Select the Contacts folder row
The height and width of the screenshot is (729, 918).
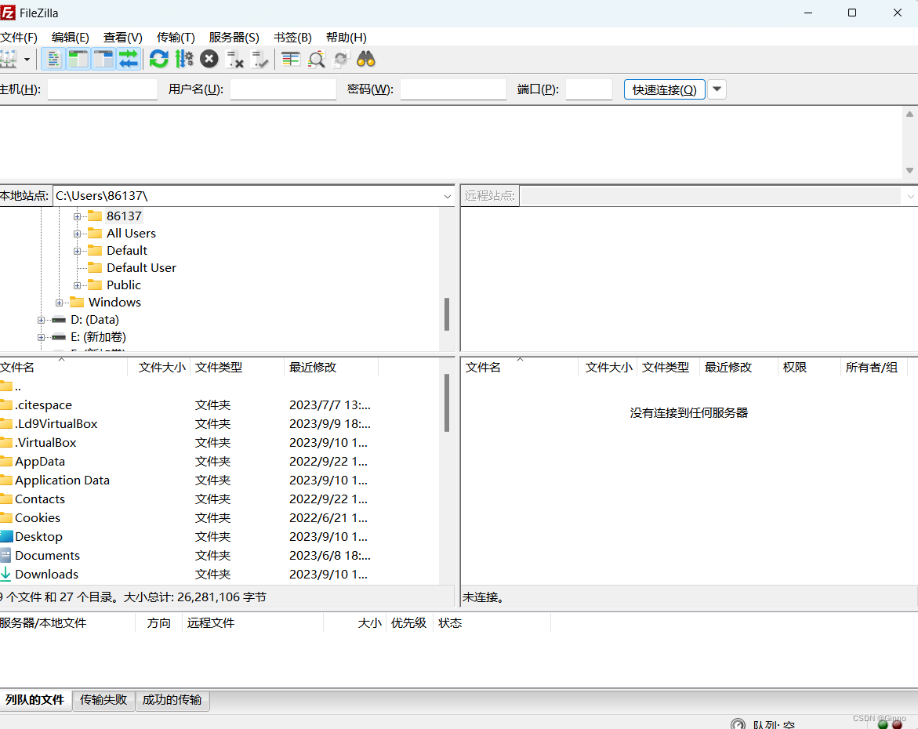click(x=219, y=499)
